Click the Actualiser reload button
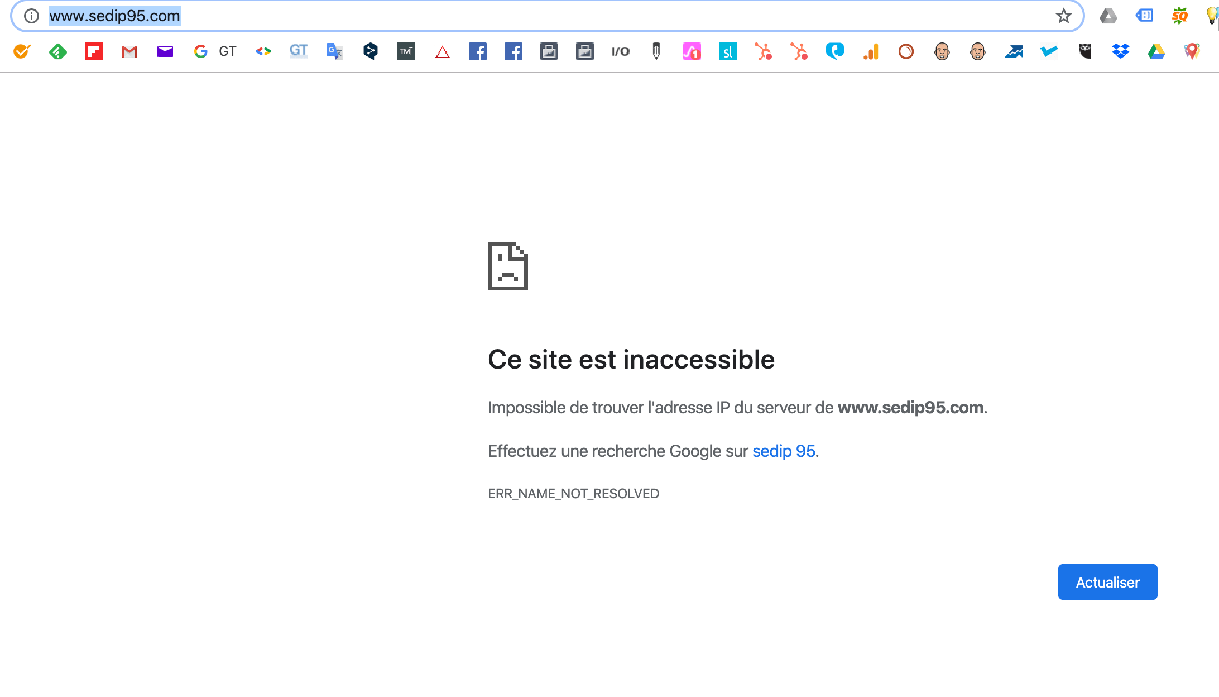Screen dimensions: 1219x697 pyautogui.click(x=1107, y=582)
